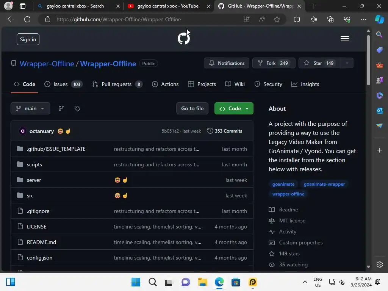
Task: View site information lock icon
Action: (48, 19)
